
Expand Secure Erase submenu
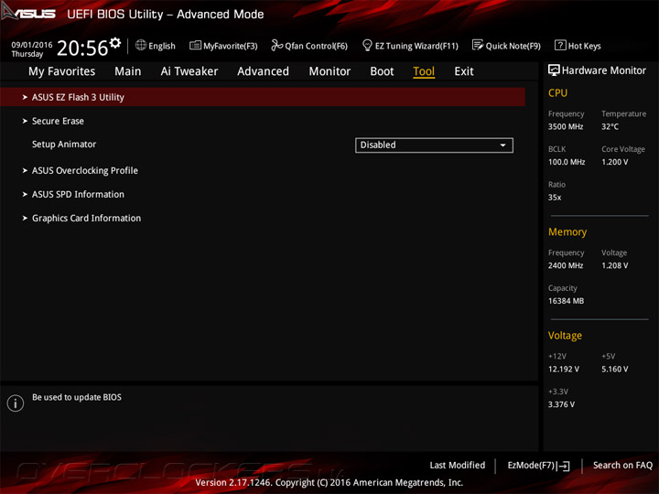coord(58,121)
